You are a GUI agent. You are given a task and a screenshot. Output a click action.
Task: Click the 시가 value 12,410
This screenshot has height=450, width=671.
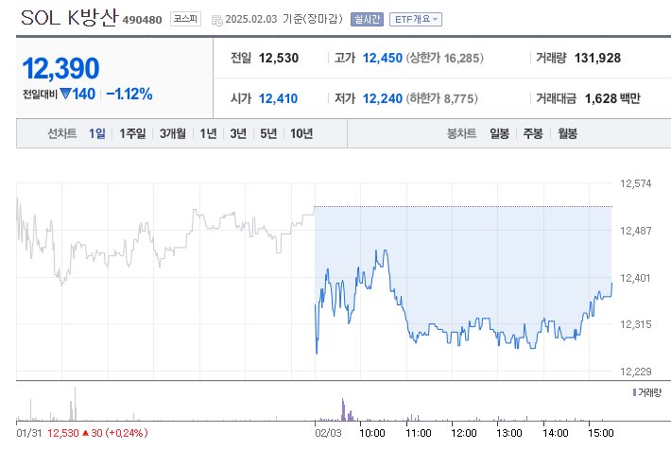tap(278, 98)
